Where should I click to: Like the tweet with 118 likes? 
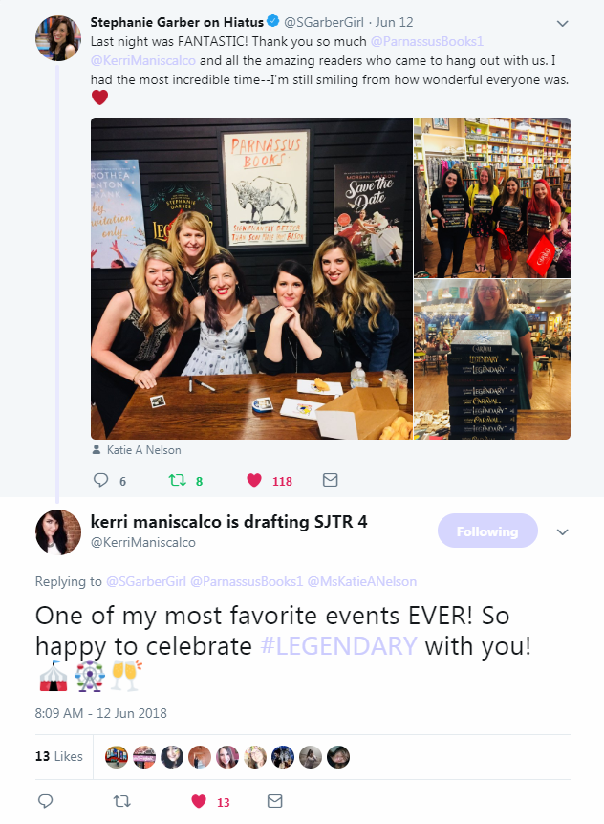coord(254,480)
